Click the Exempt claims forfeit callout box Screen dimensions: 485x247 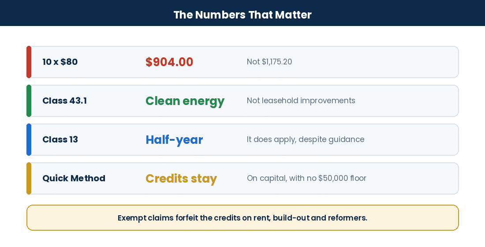pos(242,217)
